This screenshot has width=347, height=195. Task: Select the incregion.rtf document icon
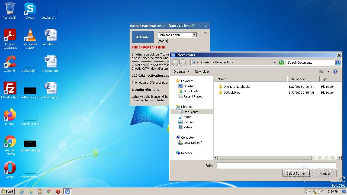(50, 64)
